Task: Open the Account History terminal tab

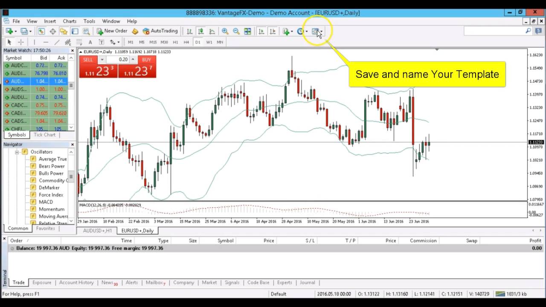Action: coord(76,282)
